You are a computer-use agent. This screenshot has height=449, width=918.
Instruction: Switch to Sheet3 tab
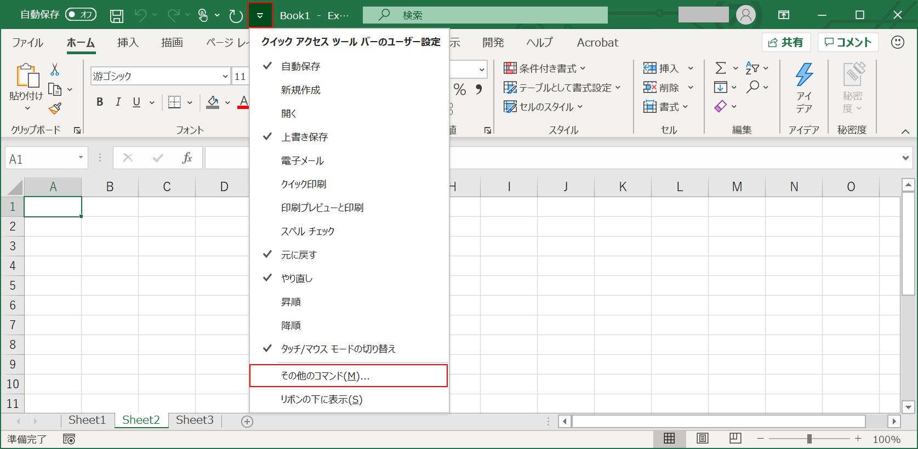coord(195,420)
